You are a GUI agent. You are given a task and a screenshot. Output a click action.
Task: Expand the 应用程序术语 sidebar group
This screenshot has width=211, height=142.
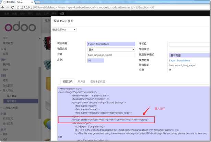10,108
